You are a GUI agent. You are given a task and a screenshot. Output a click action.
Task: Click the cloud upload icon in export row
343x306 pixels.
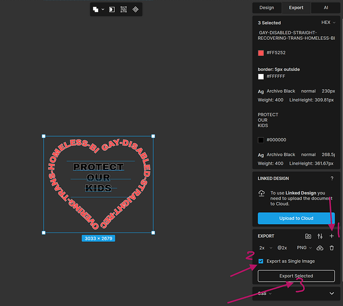pyautogui.click(x=320, y=248)
